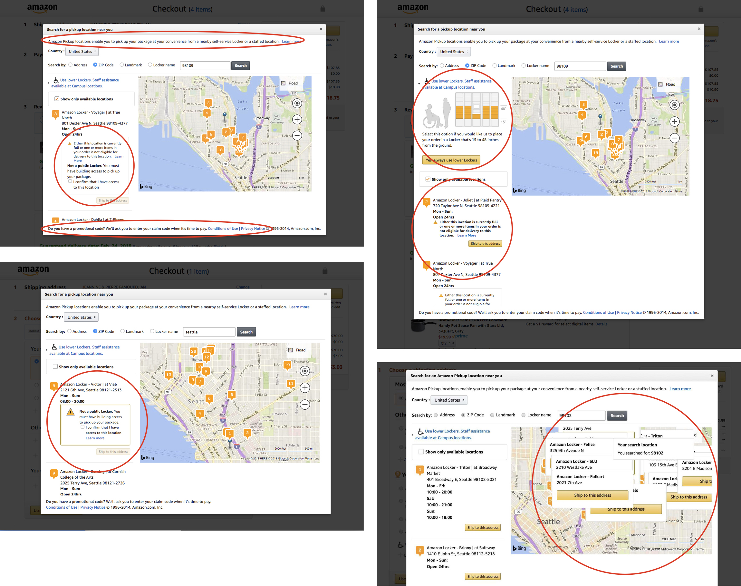The height and width of the screenshot is (586, 741).
Task: Click locate-me target icon on seattle search map
Action: pyautogui.click(x=305, y=371)
